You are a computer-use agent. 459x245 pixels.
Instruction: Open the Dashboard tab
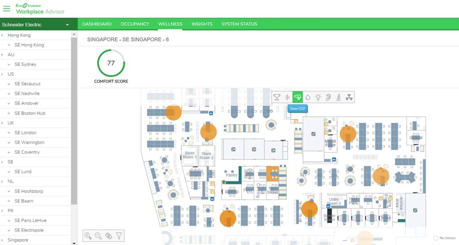(x=97, y=24)
